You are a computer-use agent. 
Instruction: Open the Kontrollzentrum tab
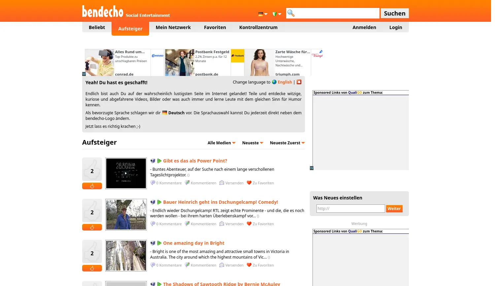(x=258, y=27)
